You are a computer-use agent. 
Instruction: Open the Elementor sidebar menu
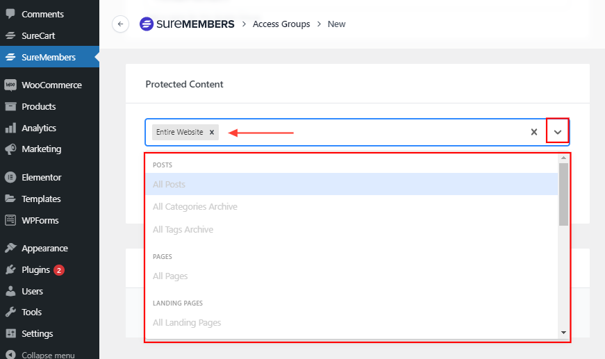point(41,177)
